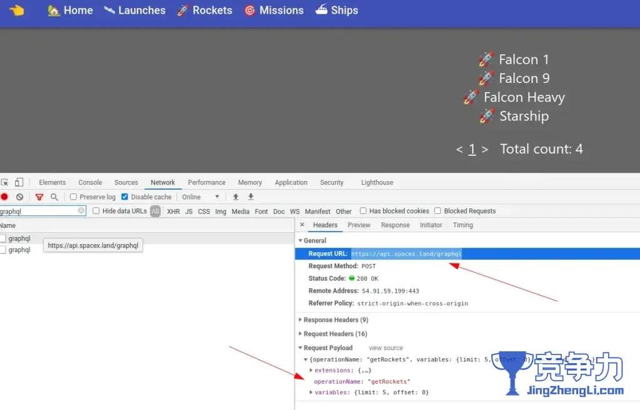Tick the Has blocked cookies checkbox
Image resolution: width=640 pixels, height=410 pixels.
[363, 211]
